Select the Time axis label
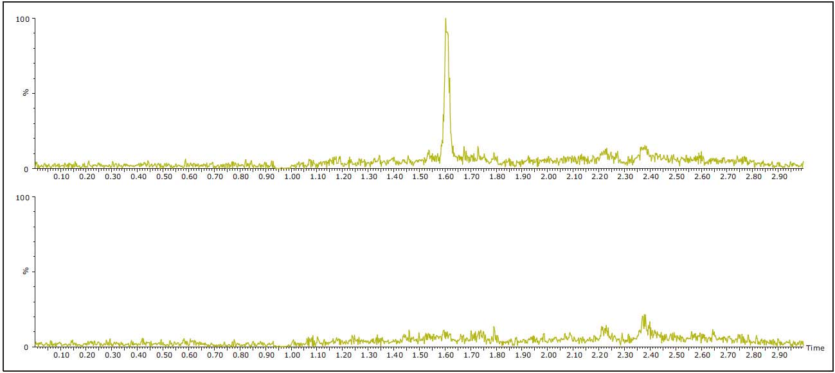835x373 pixels. click(x=815, y=348)
